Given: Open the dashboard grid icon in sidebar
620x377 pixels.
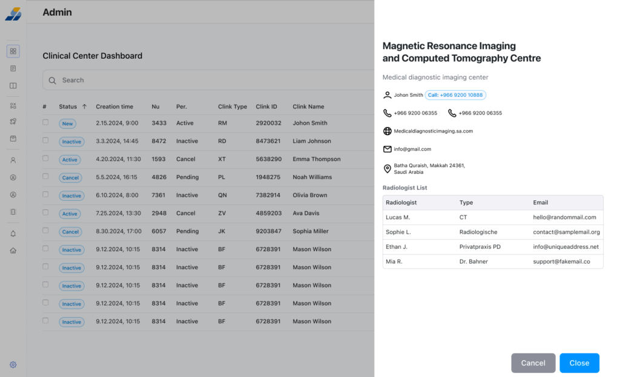Looking at the screenshot, I should 13,51.
